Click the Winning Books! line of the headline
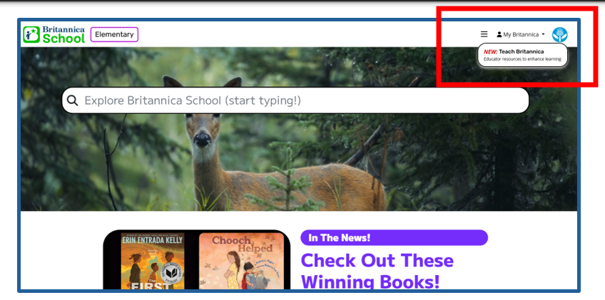Viewport: 605px width, 300px height. coord(370,281)
